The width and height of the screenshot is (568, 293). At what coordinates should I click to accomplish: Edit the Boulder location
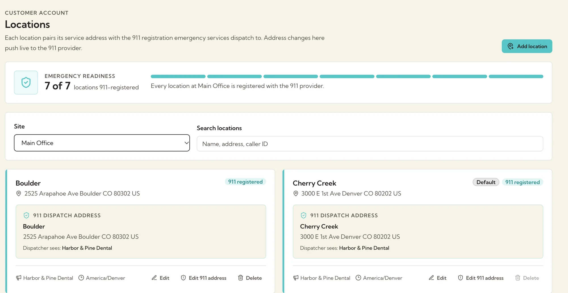[160, 278]
